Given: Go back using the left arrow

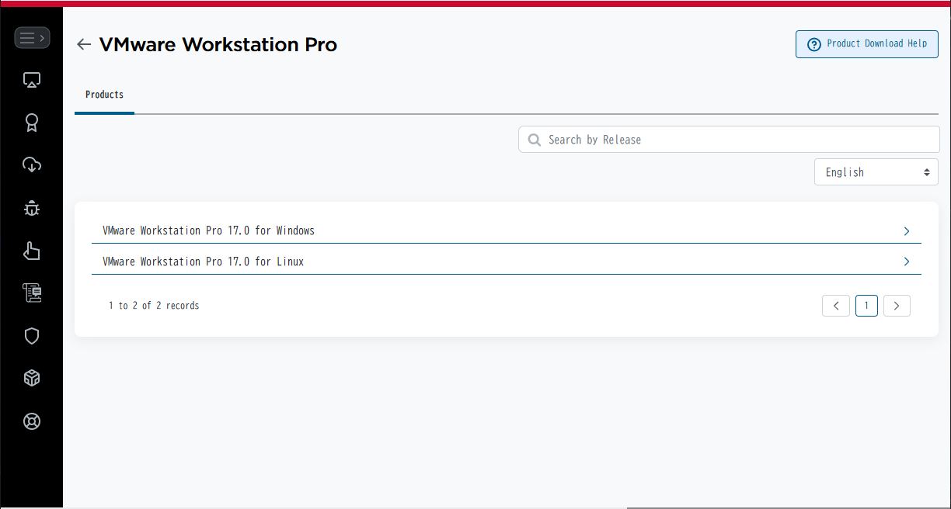Looking at the screenshot, I should (x=84, y=44).
